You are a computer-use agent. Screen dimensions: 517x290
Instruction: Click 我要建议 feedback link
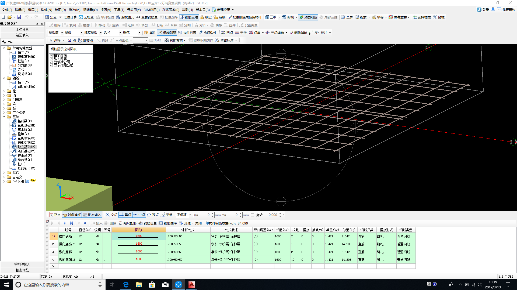[506, 10]
